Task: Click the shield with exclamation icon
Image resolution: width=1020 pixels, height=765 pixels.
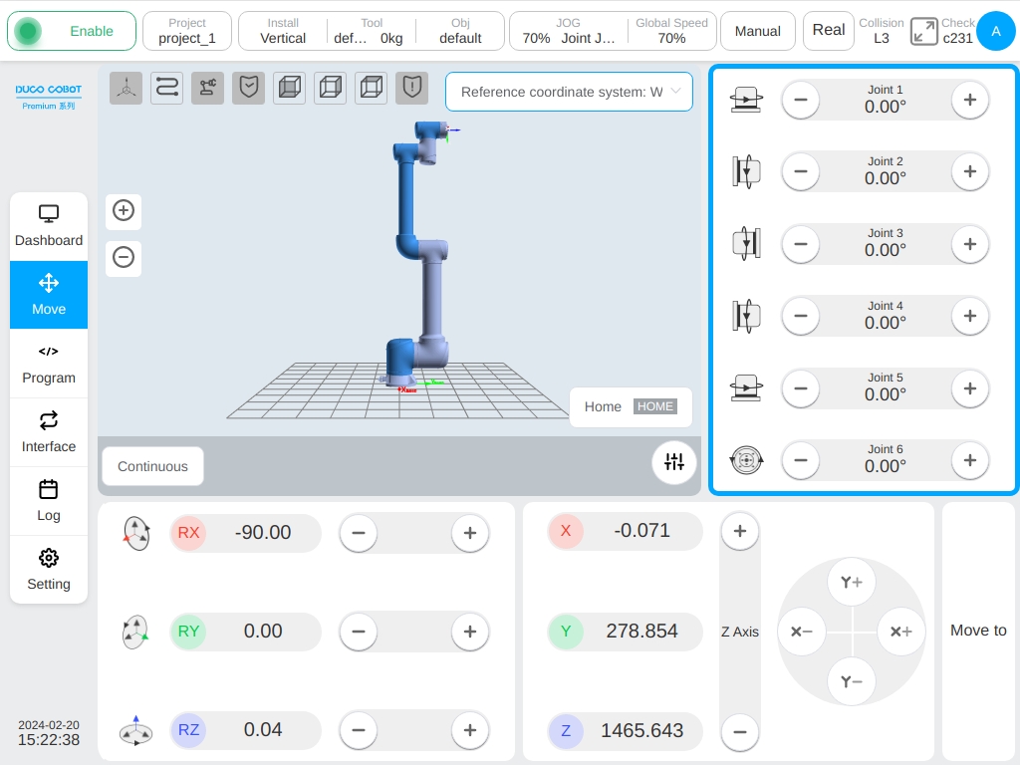Action: 412,88
